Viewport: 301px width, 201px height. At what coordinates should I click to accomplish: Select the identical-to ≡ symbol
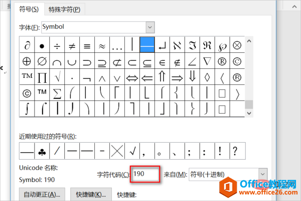tap(87, 44)
